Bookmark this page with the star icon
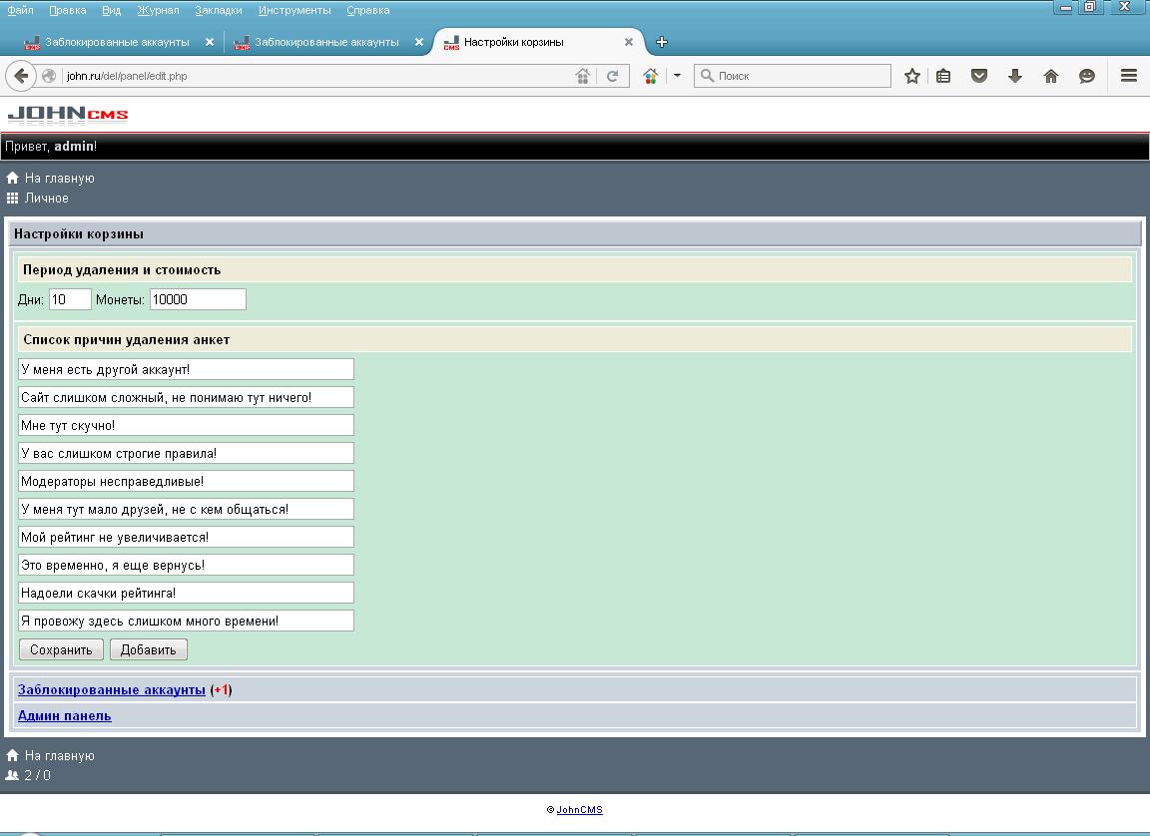This screenshot has height=836, width=1150. pos(911,76)
